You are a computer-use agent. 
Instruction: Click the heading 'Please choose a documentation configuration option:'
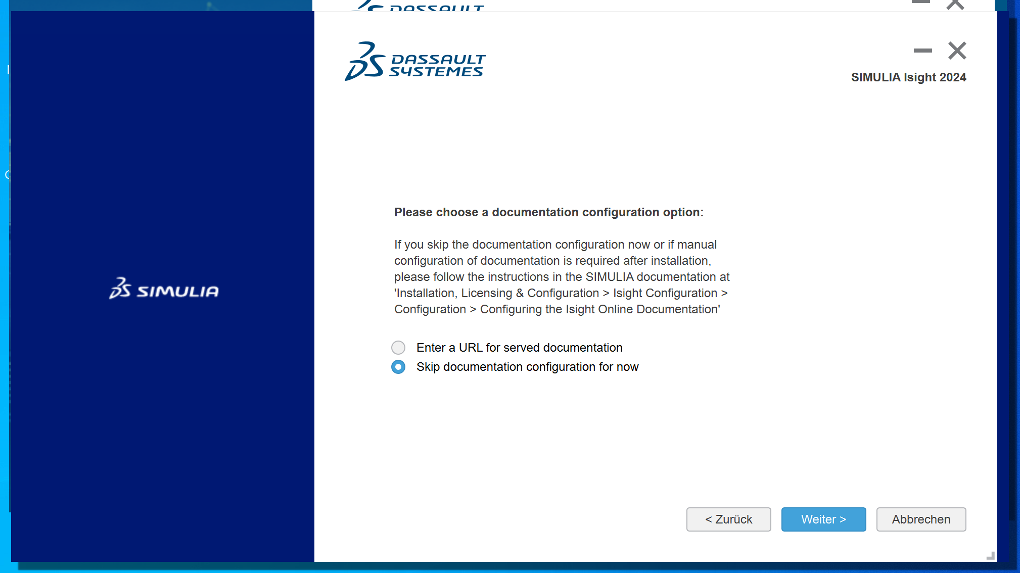pos(549,212)
